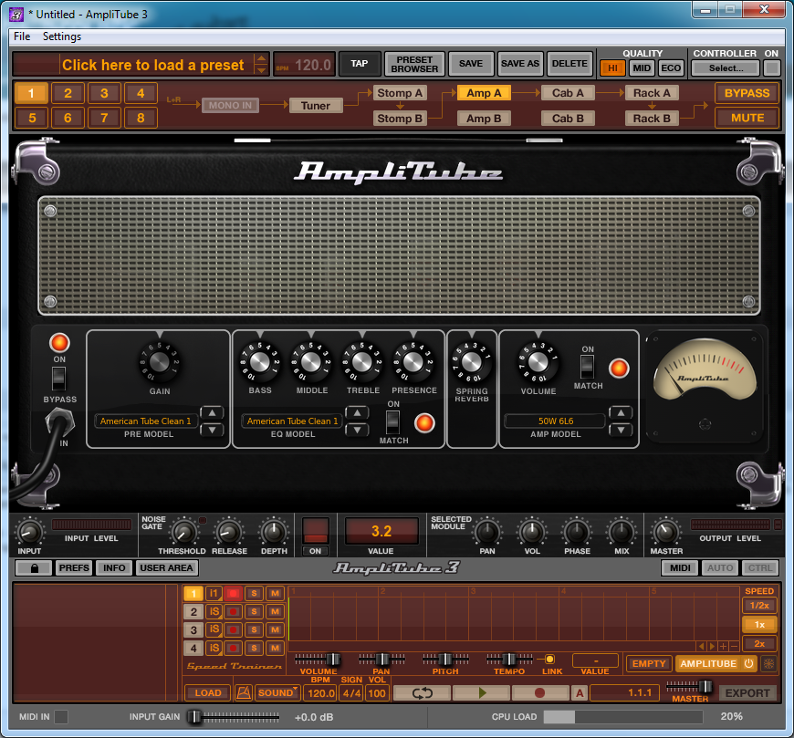Click the timeline right-arrow icon
This screenshot has height=738, width=794.
pyautogui.click(x=712, y=647)
